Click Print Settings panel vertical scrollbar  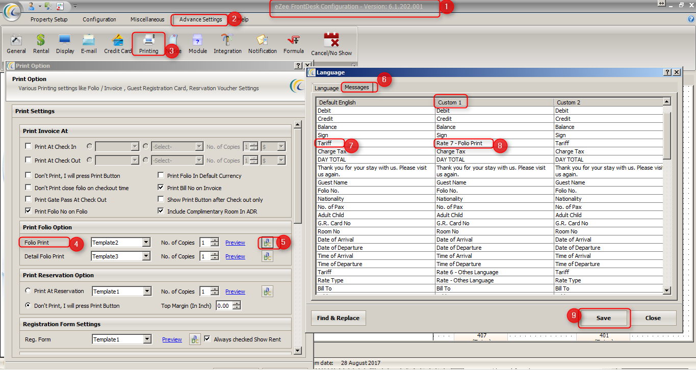(298, 237)
